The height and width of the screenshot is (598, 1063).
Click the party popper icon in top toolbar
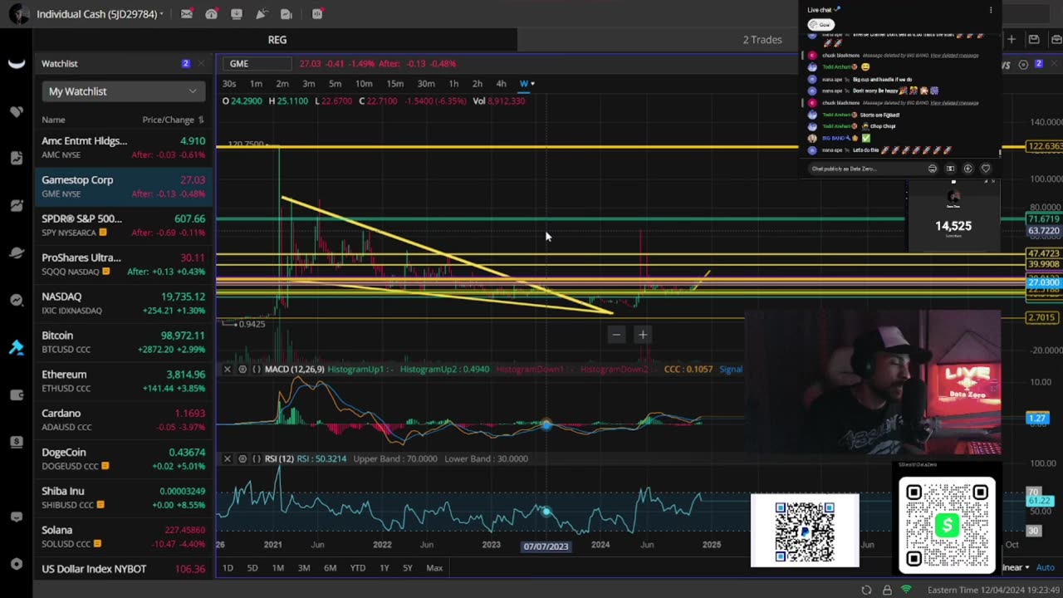pyautogui.click(x=262, y=14)
